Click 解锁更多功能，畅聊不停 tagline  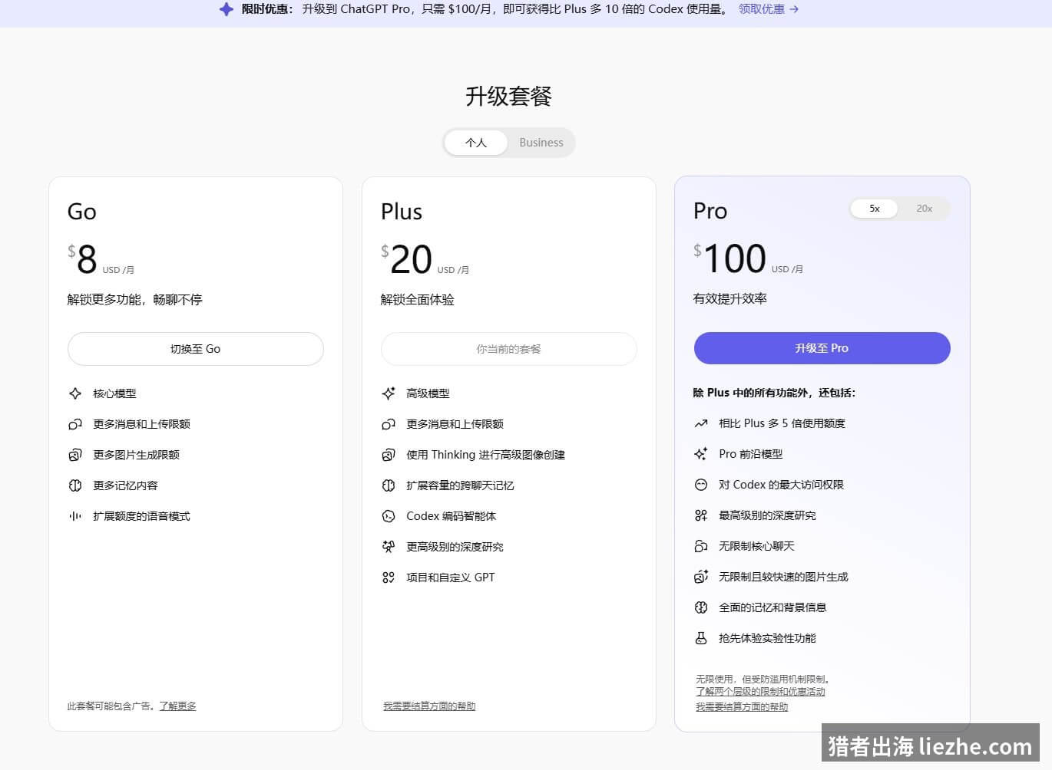point(135,300)
